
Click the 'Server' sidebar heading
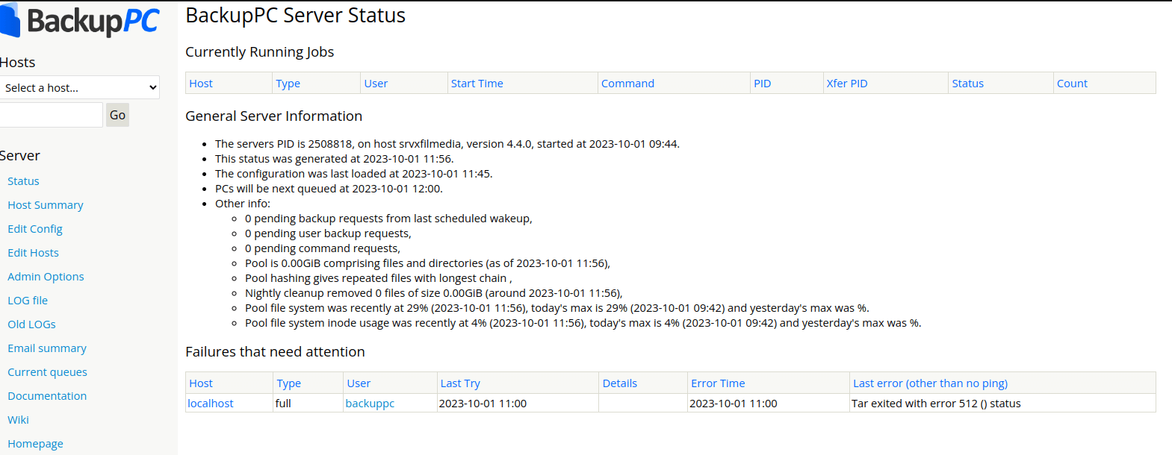pos(19,156)
